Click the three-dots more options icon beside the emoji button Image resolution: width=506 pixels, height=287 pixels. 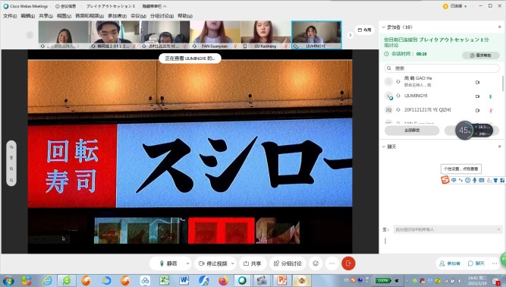click(x=332, y=263)
